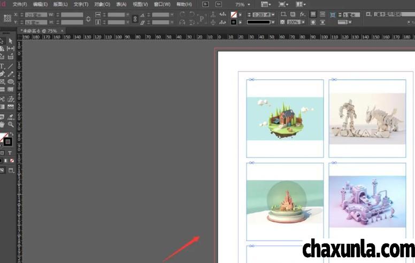Open the fx effects button
Viewport: 415px width, 263px height.
coord(303,14)
